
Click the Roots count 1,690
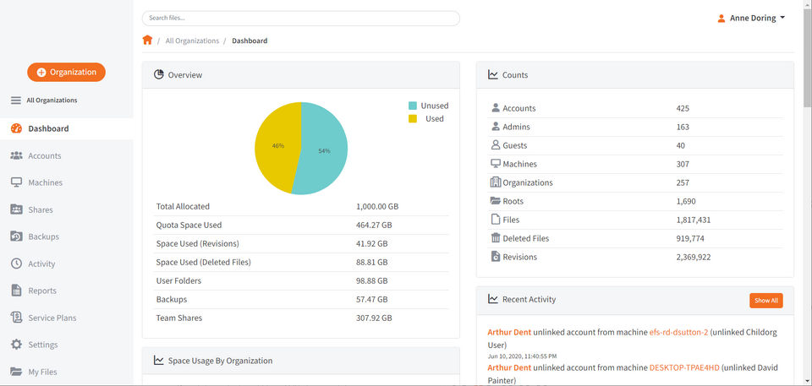(686, 201)
